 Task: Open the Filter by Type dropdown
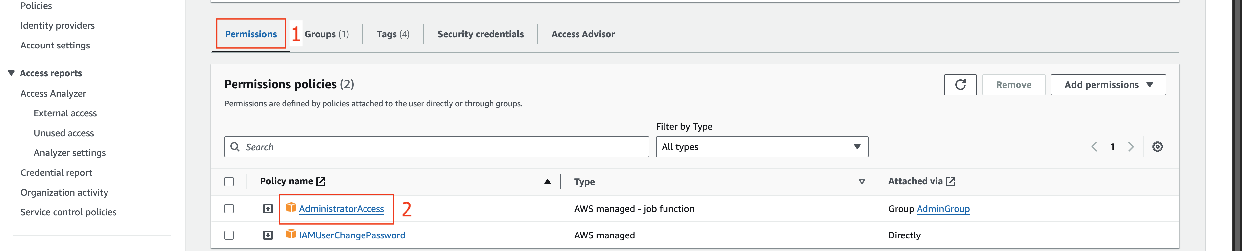(762, 147)
